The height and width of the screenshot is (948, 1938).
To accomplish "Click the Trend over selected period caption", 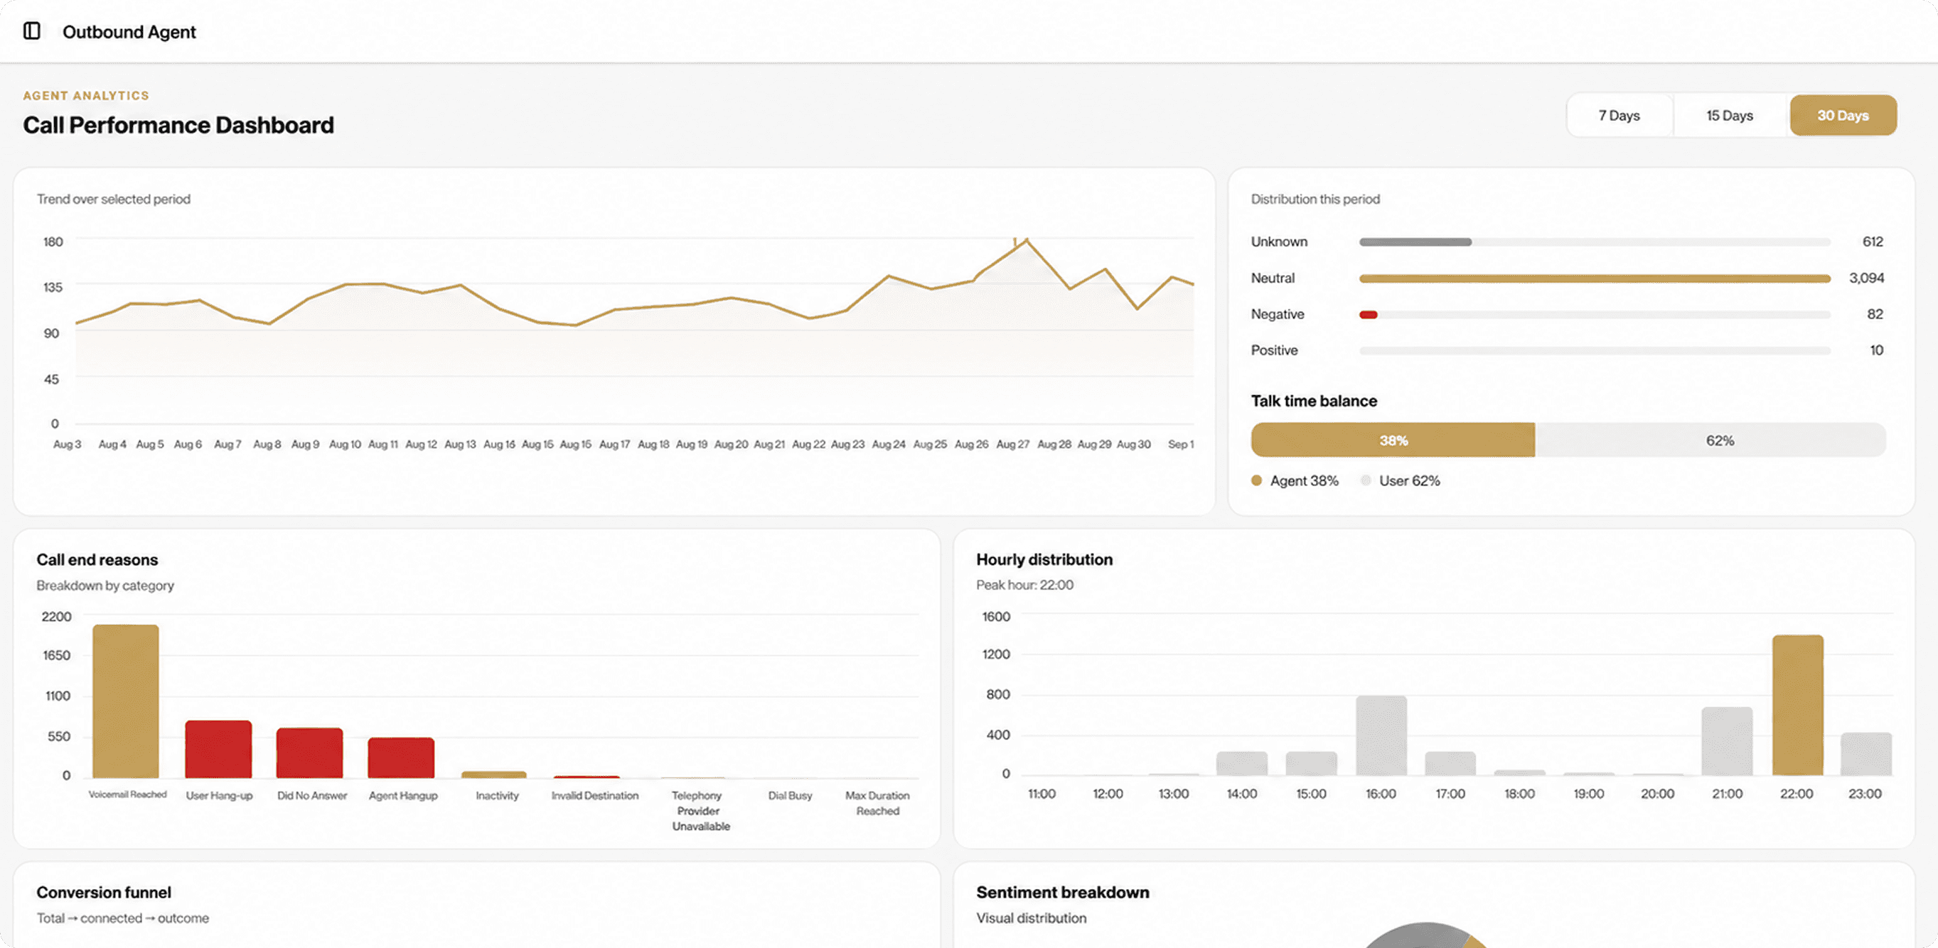I will point(114,199).
